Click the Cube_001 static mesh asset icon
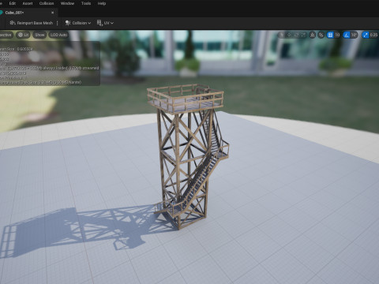This screenshot has width=379, height=284. point(1,13)
